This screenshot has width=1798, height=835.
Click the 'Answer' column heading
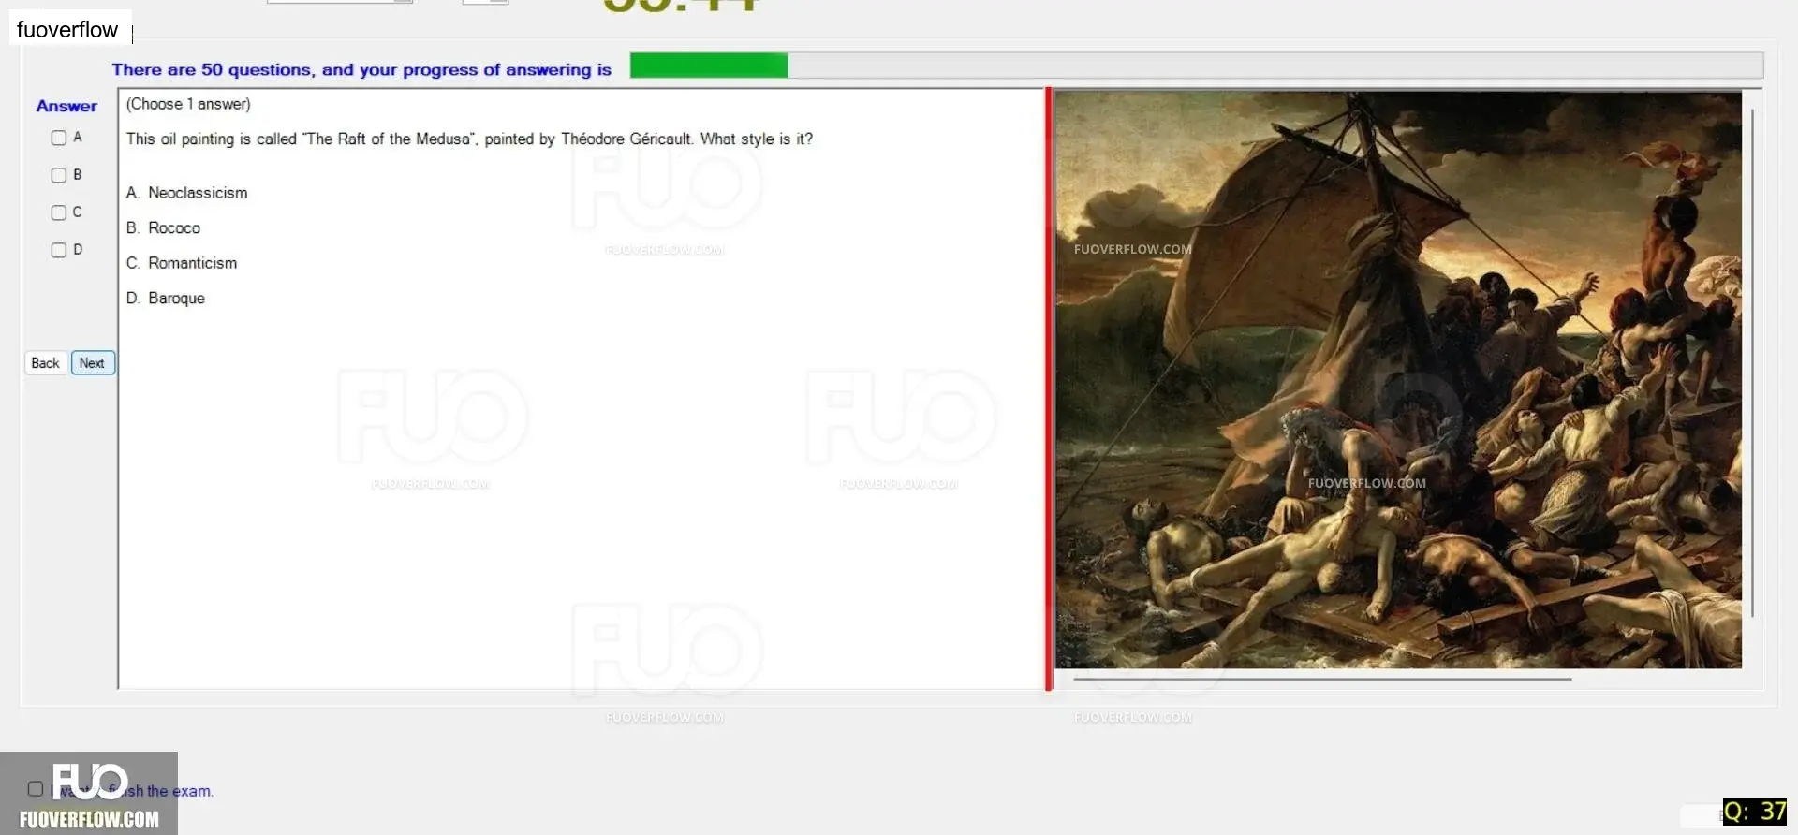click(x=66, y=107)
